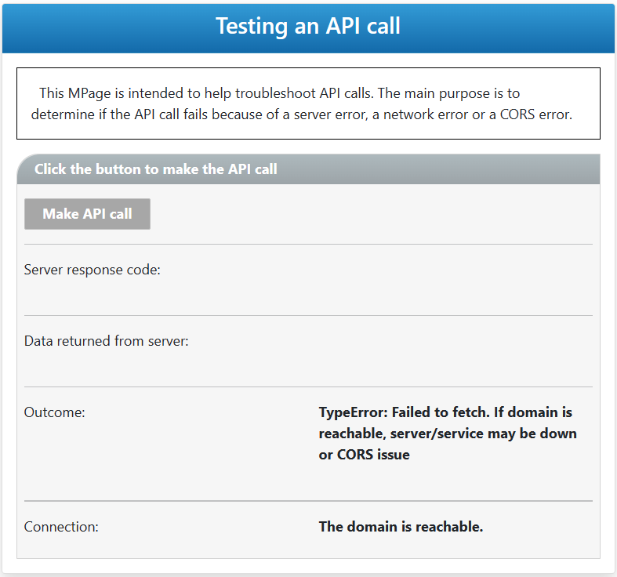This screenshot has width=617, height=577.
Task: Click the 'Connection:' label
Action: 61,527
